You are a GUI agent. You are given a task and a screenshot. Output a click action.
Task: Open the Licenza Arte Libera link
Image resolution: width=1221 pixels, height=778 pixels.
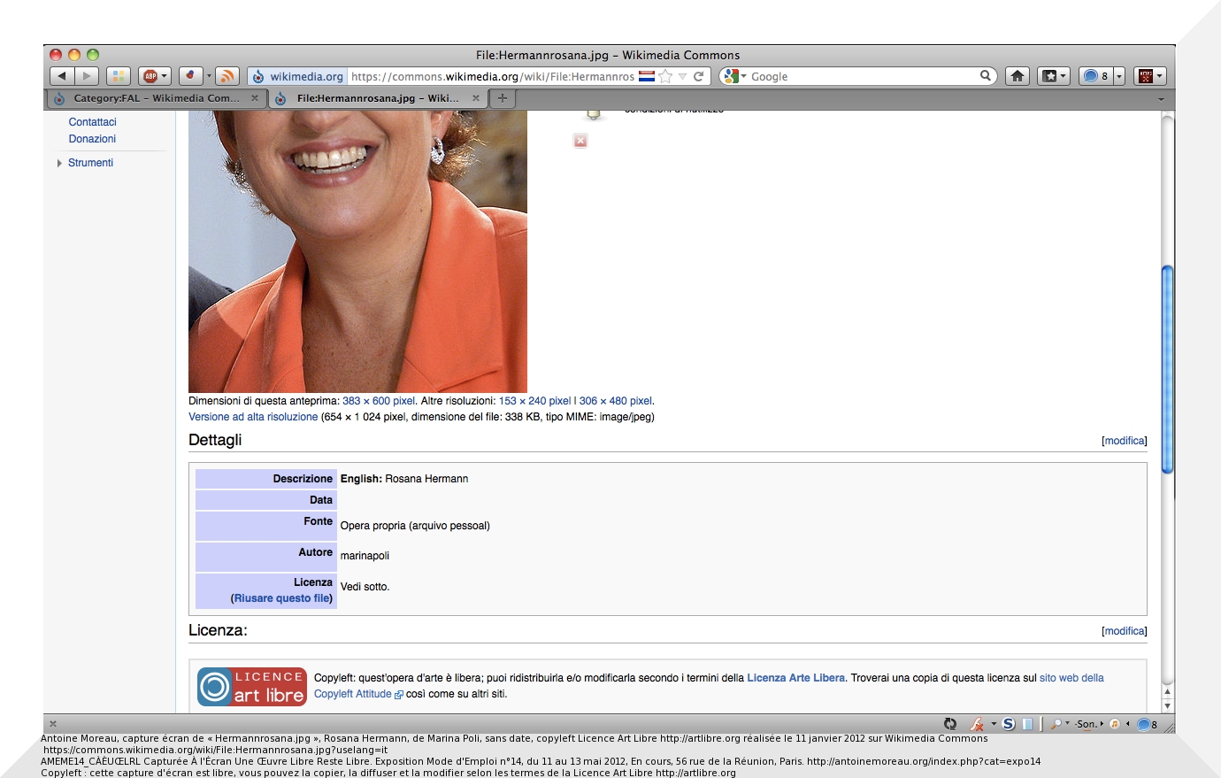[x=795, y=678]
